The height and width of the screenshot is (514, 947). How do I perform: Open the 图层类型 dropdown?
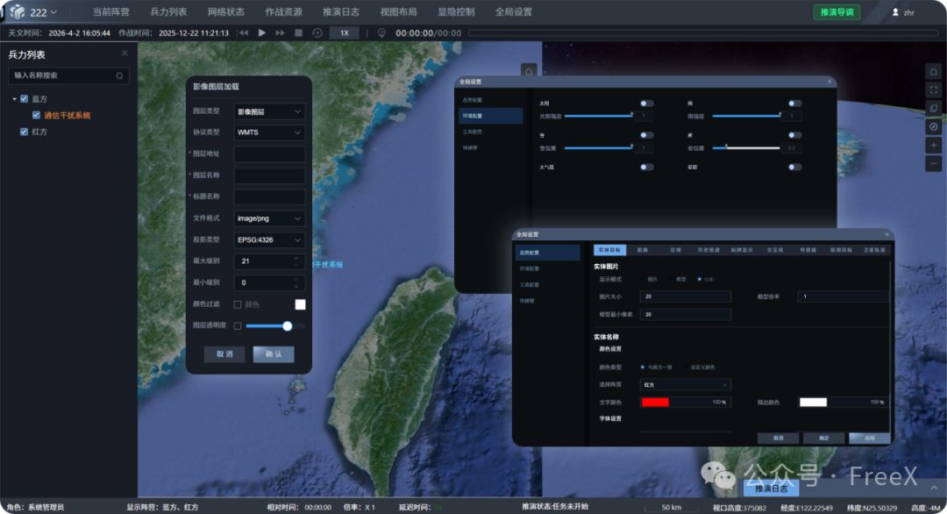[269, 111]
